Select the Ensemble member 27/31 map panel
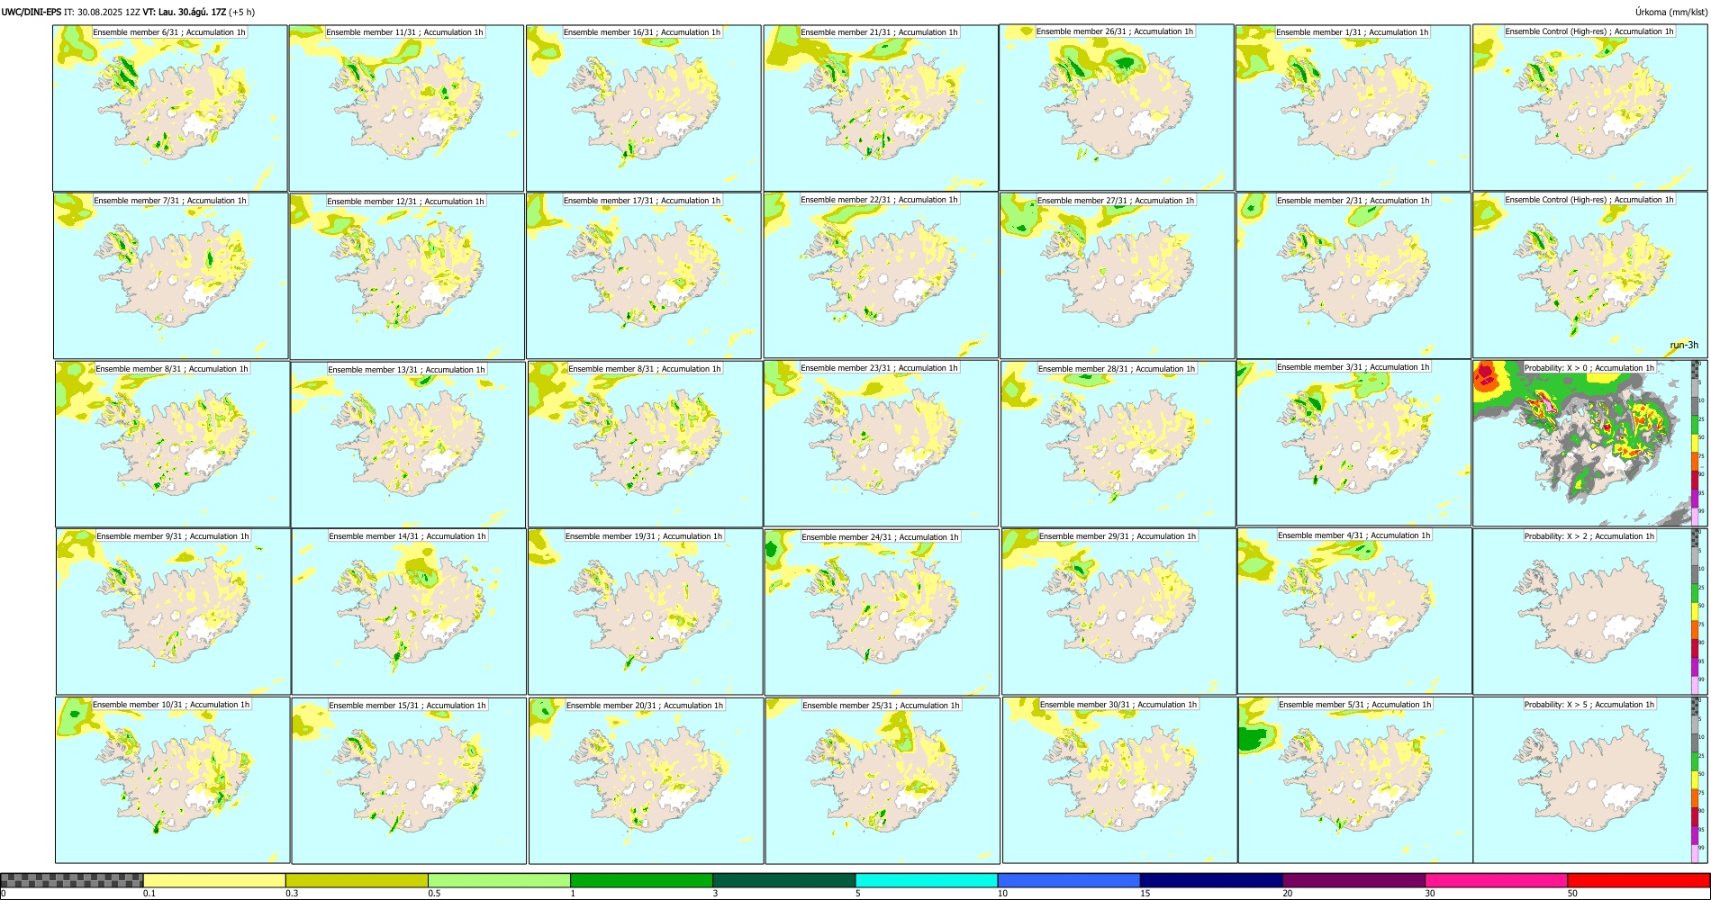This screenshot has height=900, width=1711. point(1117,275)
